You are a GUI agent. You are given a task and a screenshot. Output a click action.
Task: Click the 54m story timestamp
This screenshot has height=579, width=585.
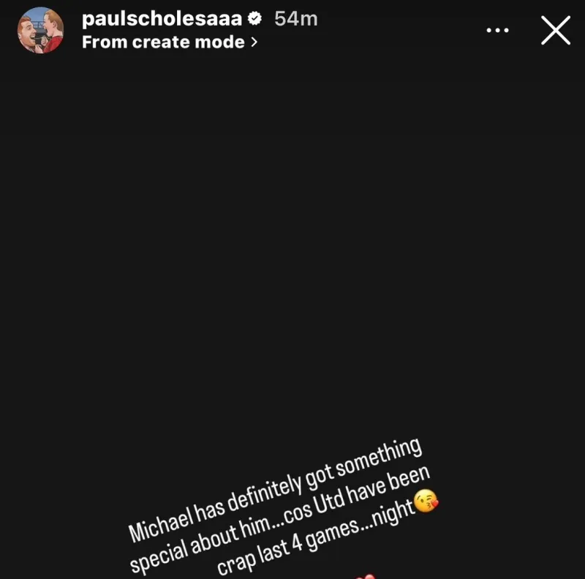[296, 19]
